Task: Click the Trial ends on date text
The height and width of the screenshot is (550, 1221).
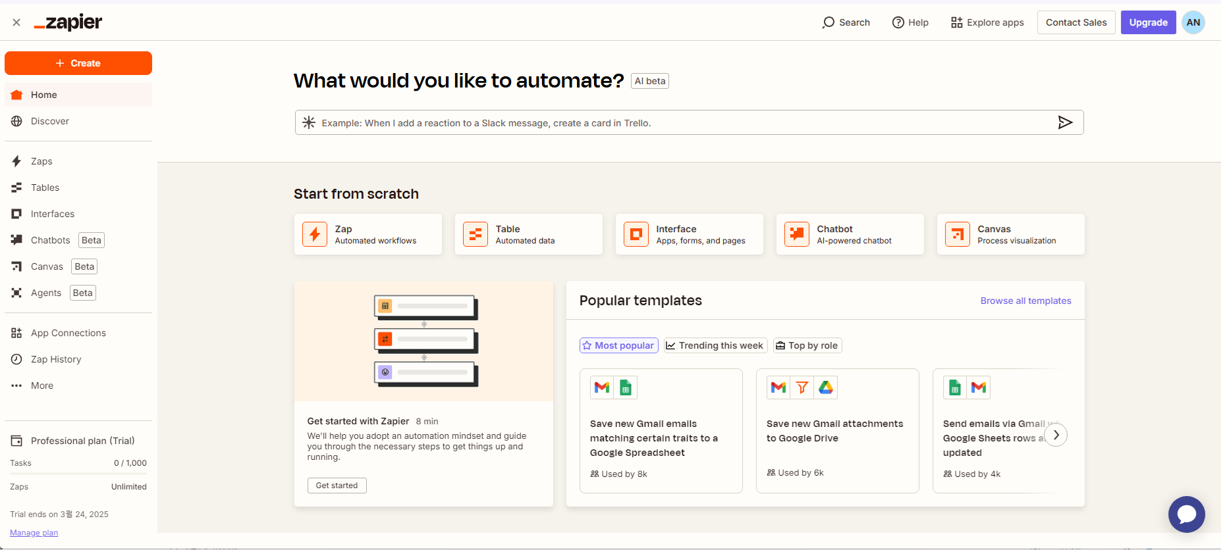Action: 59,514
